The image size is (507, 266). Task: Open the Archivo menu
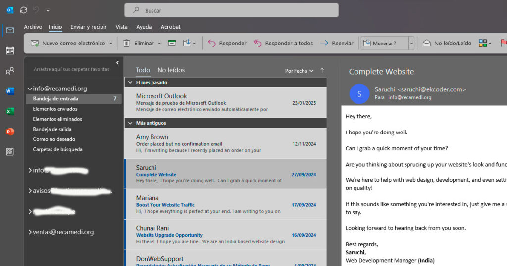[33, 27]
